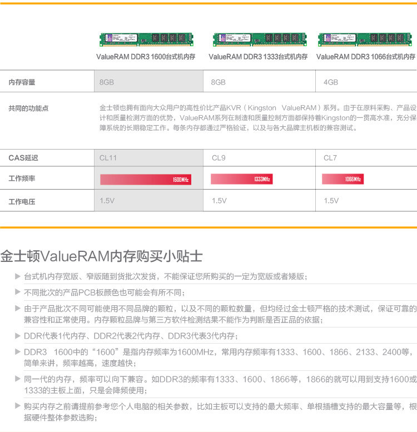Click the 8GB cell under DDR3 1333
Image resolution: width=417 pixels, height=432 pixels.
259,81
